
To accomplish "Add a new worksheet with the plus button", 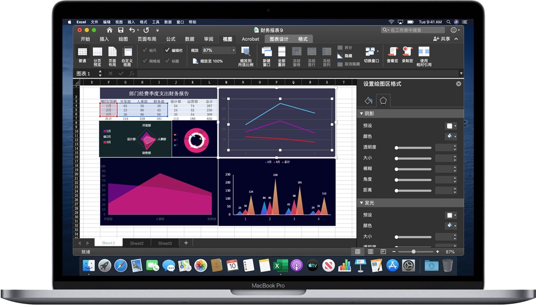I will coord(186,242).
